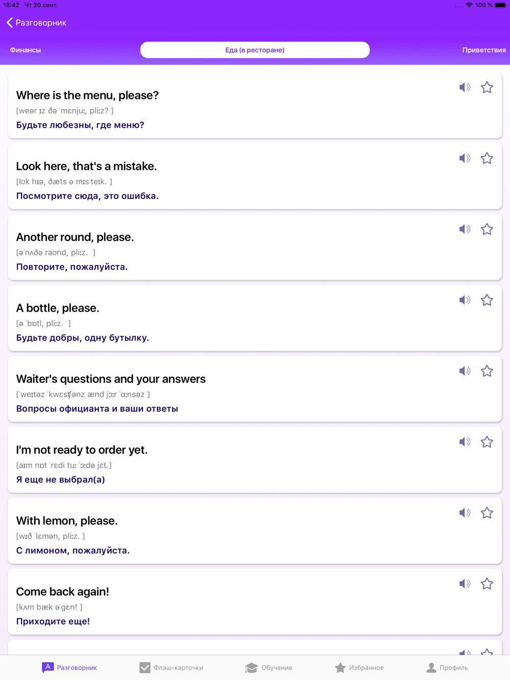Play audio for 'I'm not ready to order yet.'

[465, 442]
